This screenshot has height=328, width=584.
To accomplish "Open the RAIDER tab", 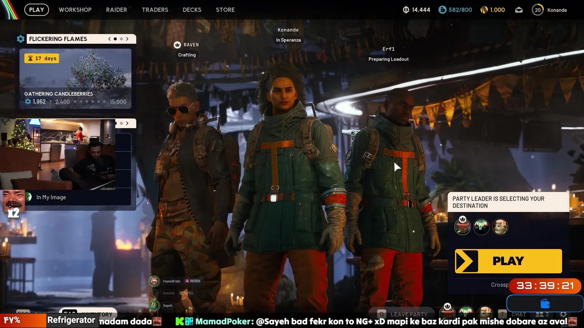I will [x=116, y=10].
